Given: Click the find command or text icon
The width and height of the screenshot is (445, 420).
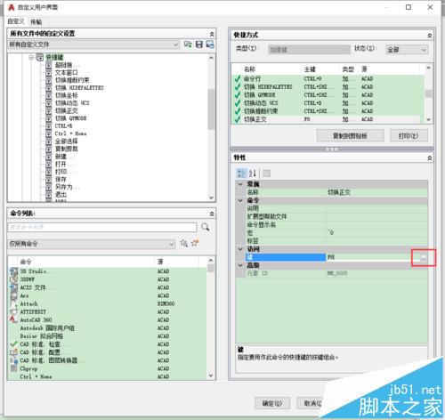Looking at the screenshot, I should (x=184, y=244).
